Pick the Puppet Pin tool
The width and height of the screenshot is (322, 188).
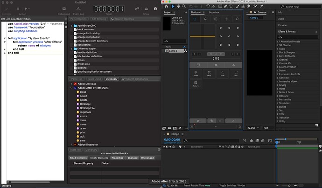pyautogui.click(x=262, y=7)
